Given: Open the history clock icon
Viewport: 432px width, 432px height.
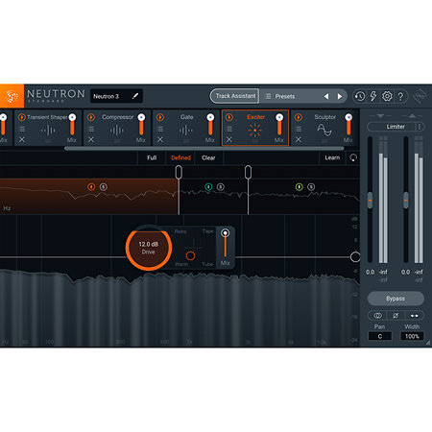Looking at the screenshot, I should tap(360, 96).
